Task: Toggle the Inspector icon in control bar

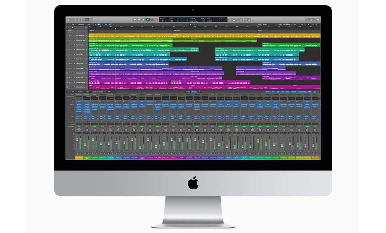Action: tap(72, 20)
